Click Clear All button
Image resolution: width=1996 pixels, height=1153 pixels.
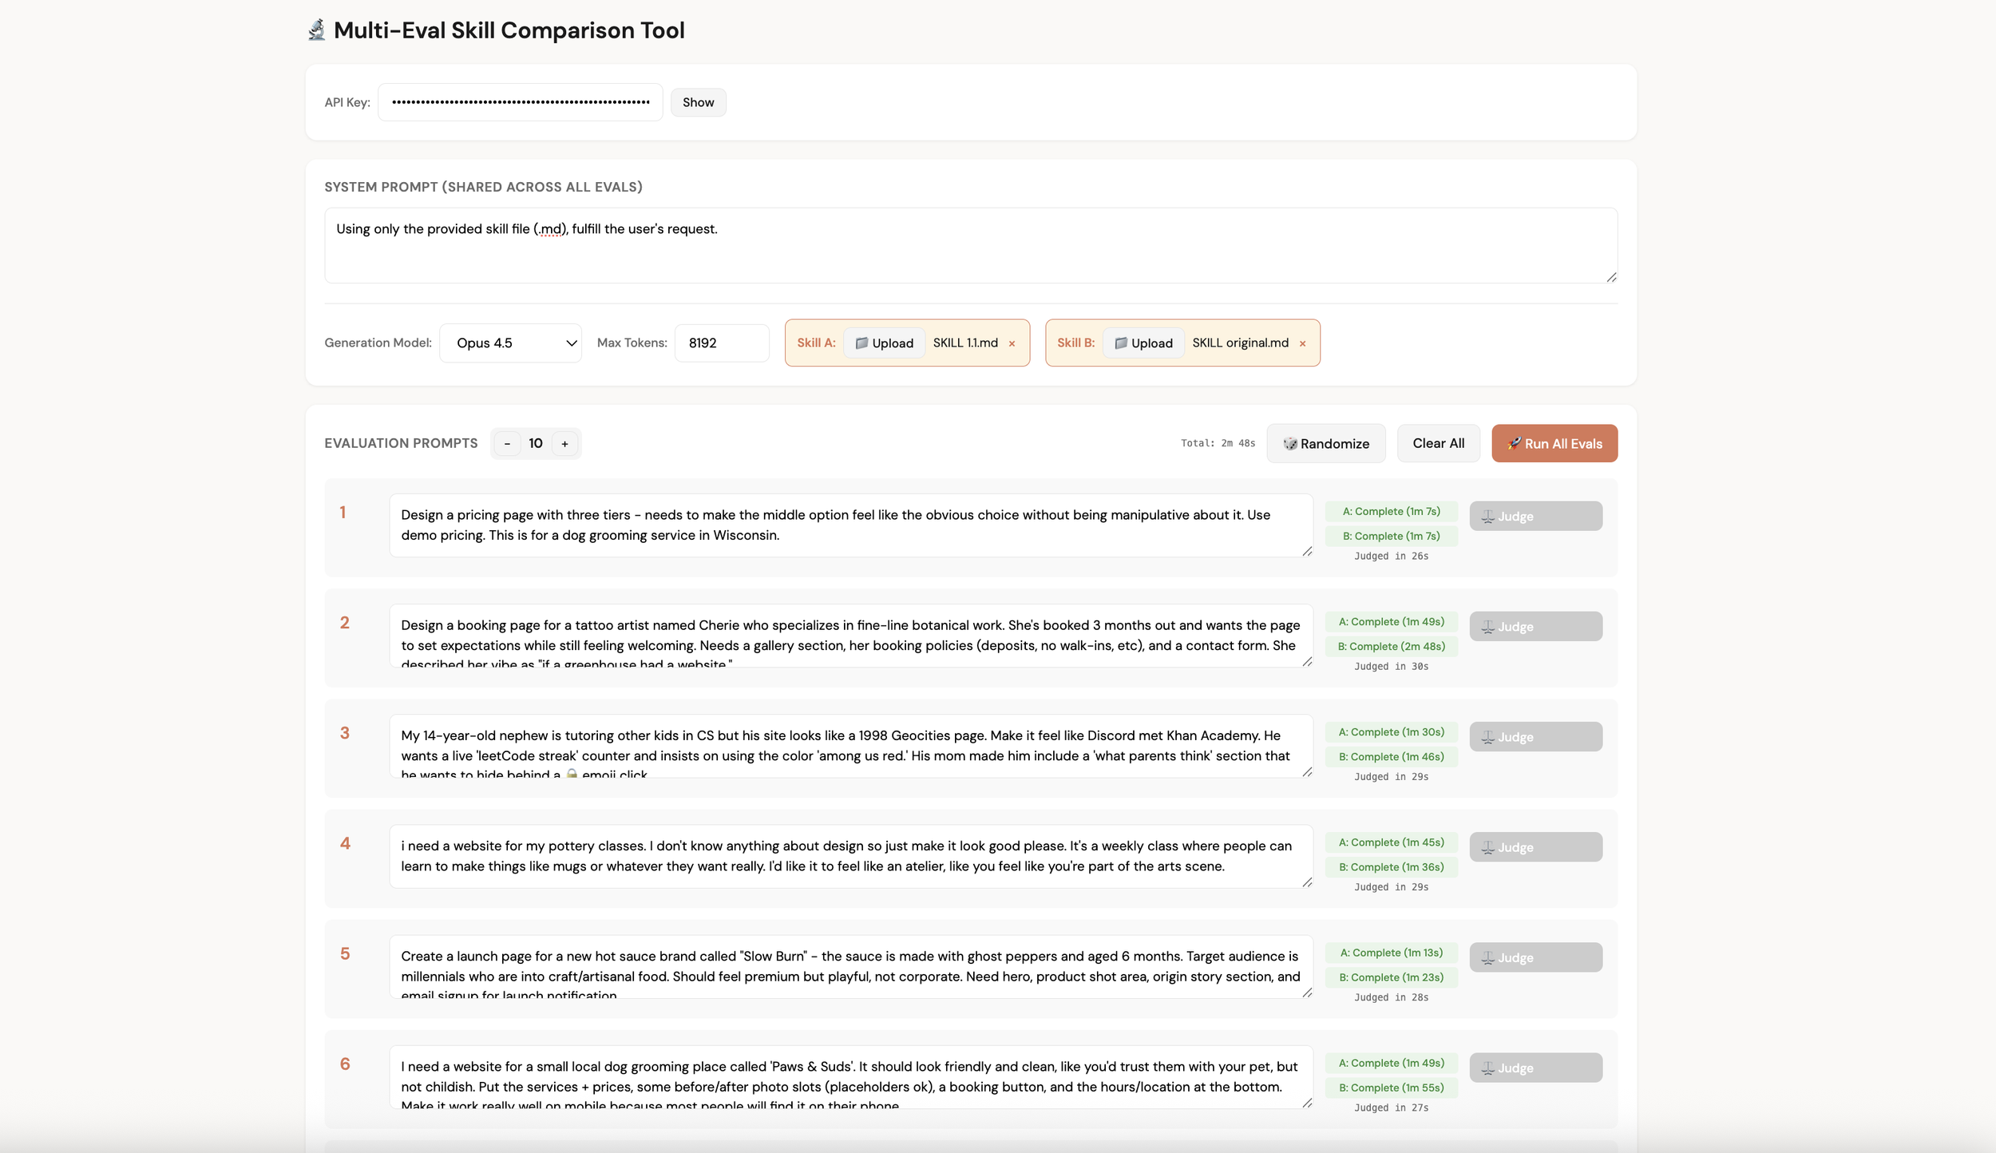click(1438, 443)
